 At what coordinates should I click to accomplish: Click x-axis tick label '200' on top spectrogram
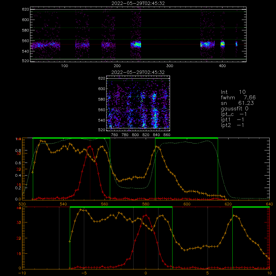tap(117, 66)
